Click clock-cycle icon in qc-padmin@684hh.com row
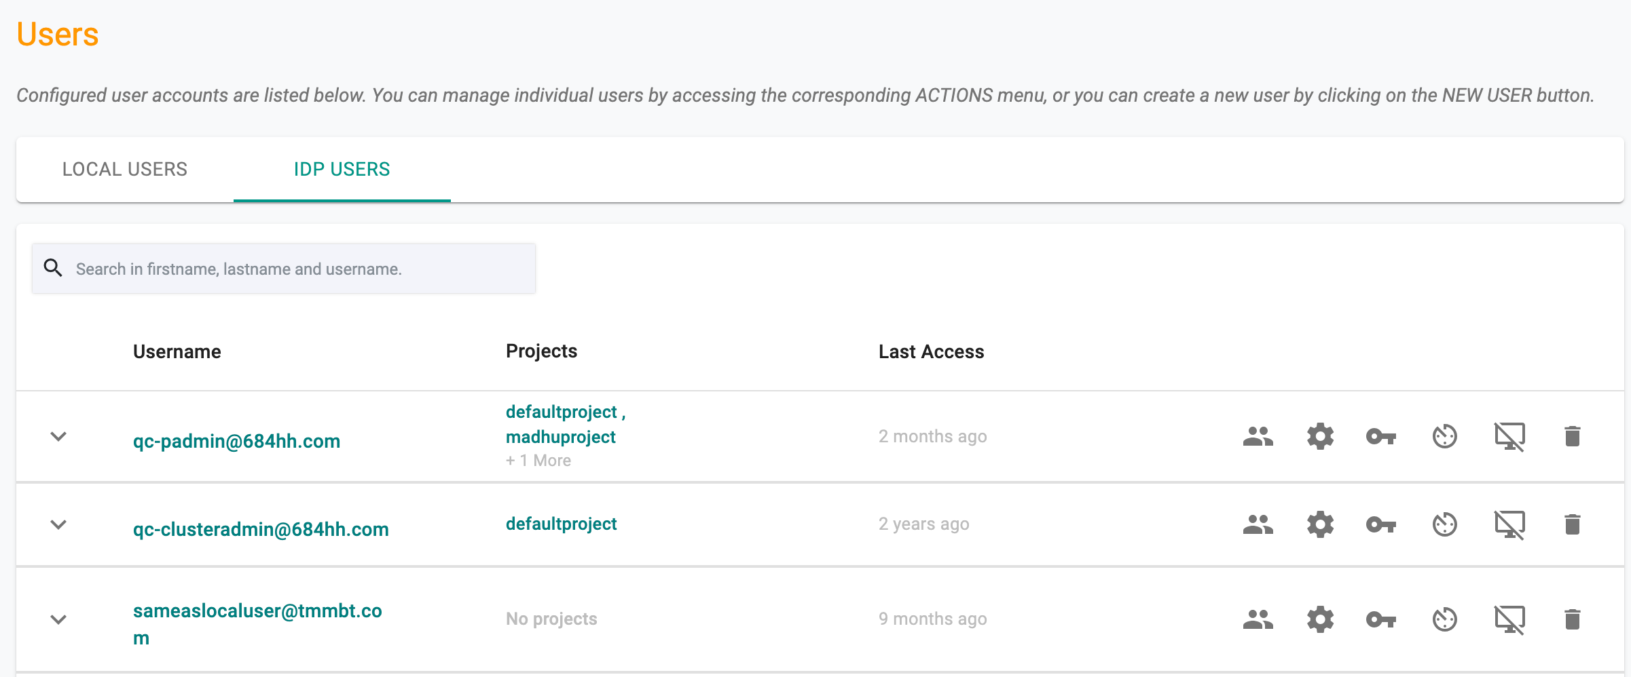The image size is (1631, 677). (x=1444, y=436)
